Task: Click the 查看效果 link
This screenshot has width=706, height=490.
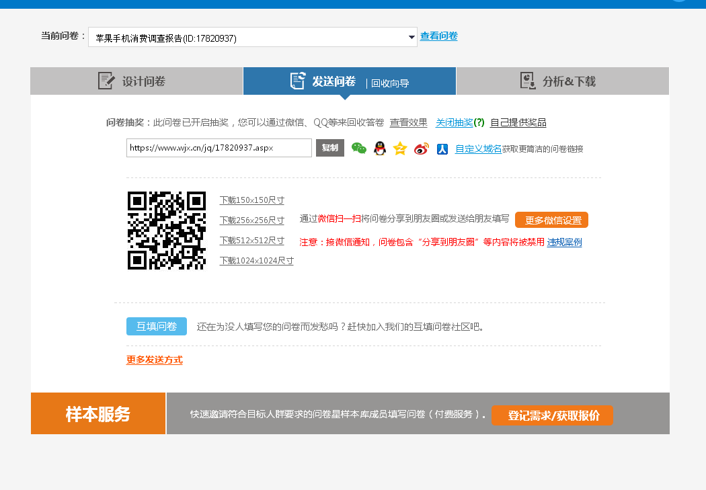Action: click(408, 122)
